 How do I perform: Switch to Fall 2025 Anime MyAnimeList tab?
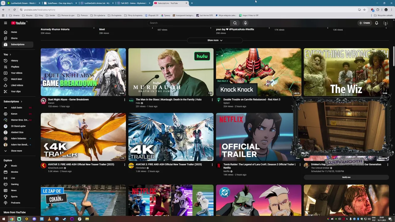coord(133,3)
